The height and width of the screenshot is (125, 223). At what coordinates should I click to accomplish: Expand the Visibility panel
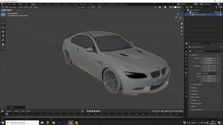point(194,100)
